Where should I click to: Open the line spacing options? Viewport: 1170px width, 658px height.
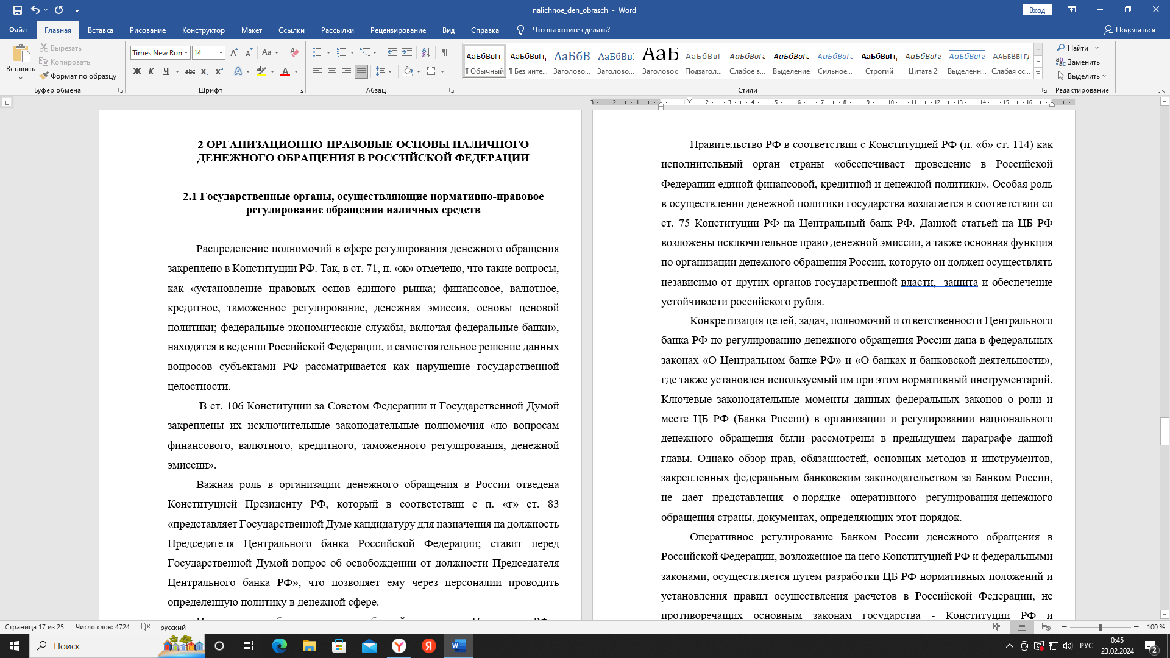point(383,71)
